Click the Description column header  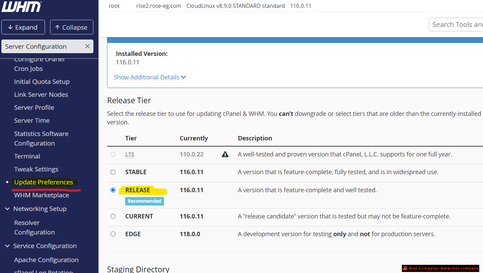[255, 138]
